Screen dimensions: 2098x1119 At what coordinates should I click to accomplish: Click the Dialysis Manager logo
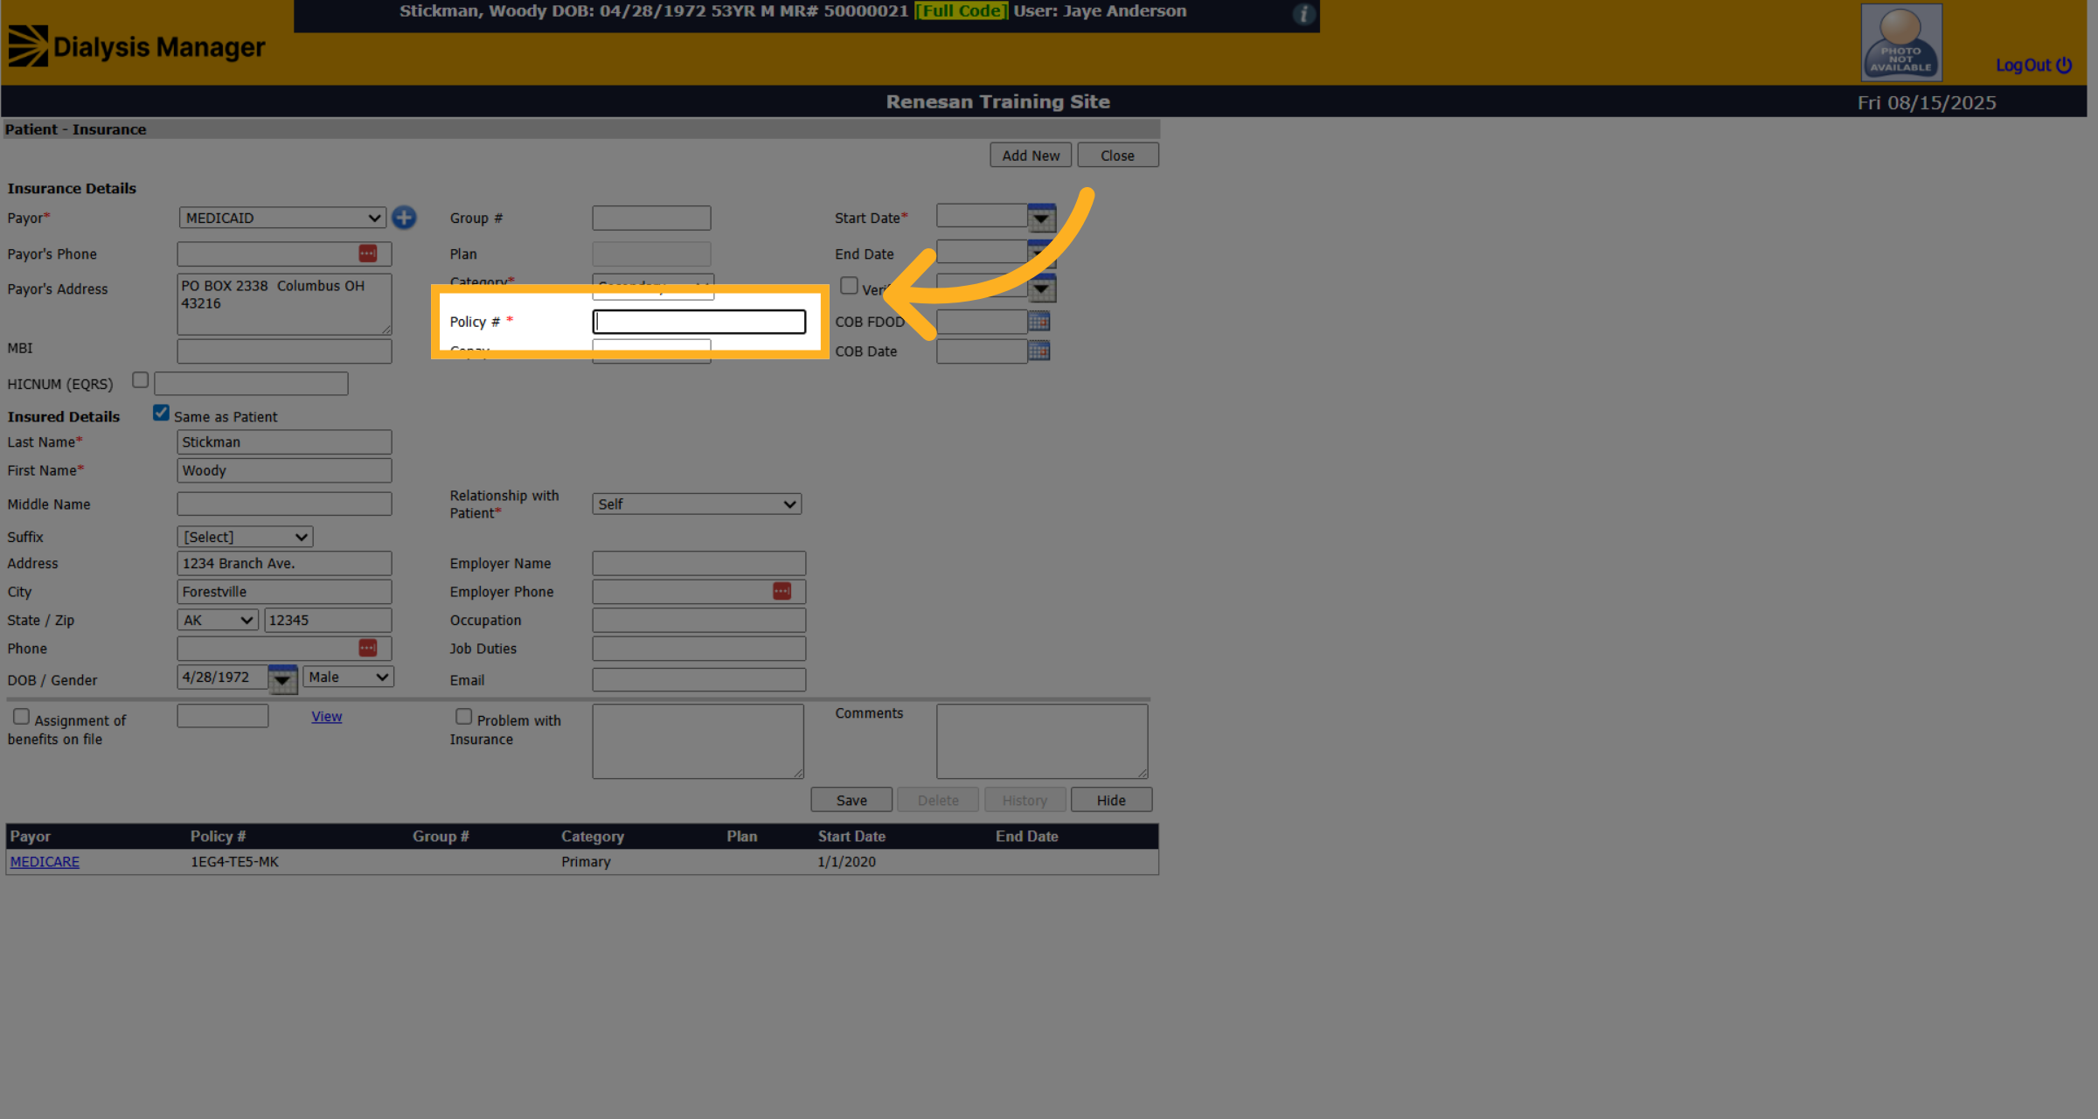pyautogui.click(x=136, y=46)
